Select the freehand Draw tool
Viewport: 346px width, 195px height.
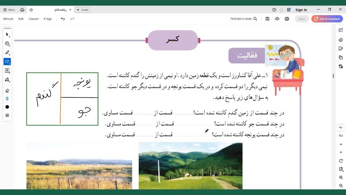coord(7,62)
